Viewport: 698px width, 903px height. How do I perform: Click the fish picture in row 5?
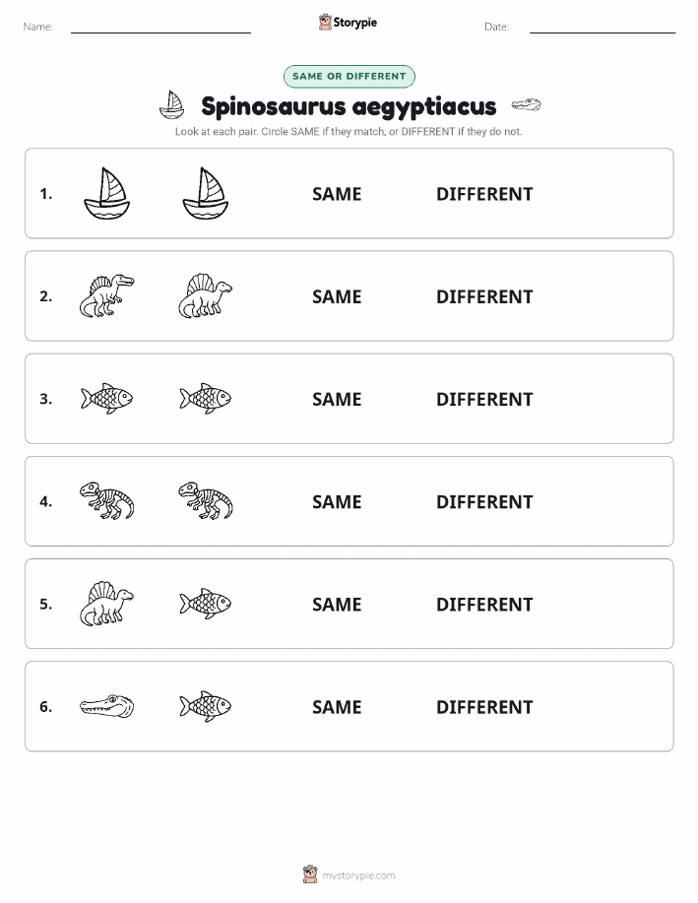pos(206,604)
